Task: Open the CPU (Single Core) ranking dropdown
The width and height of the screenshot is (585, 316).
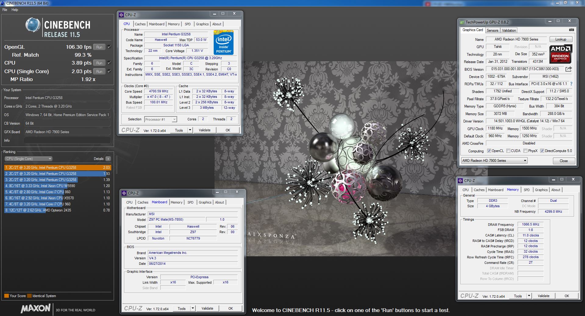Action: click(28, 159)
